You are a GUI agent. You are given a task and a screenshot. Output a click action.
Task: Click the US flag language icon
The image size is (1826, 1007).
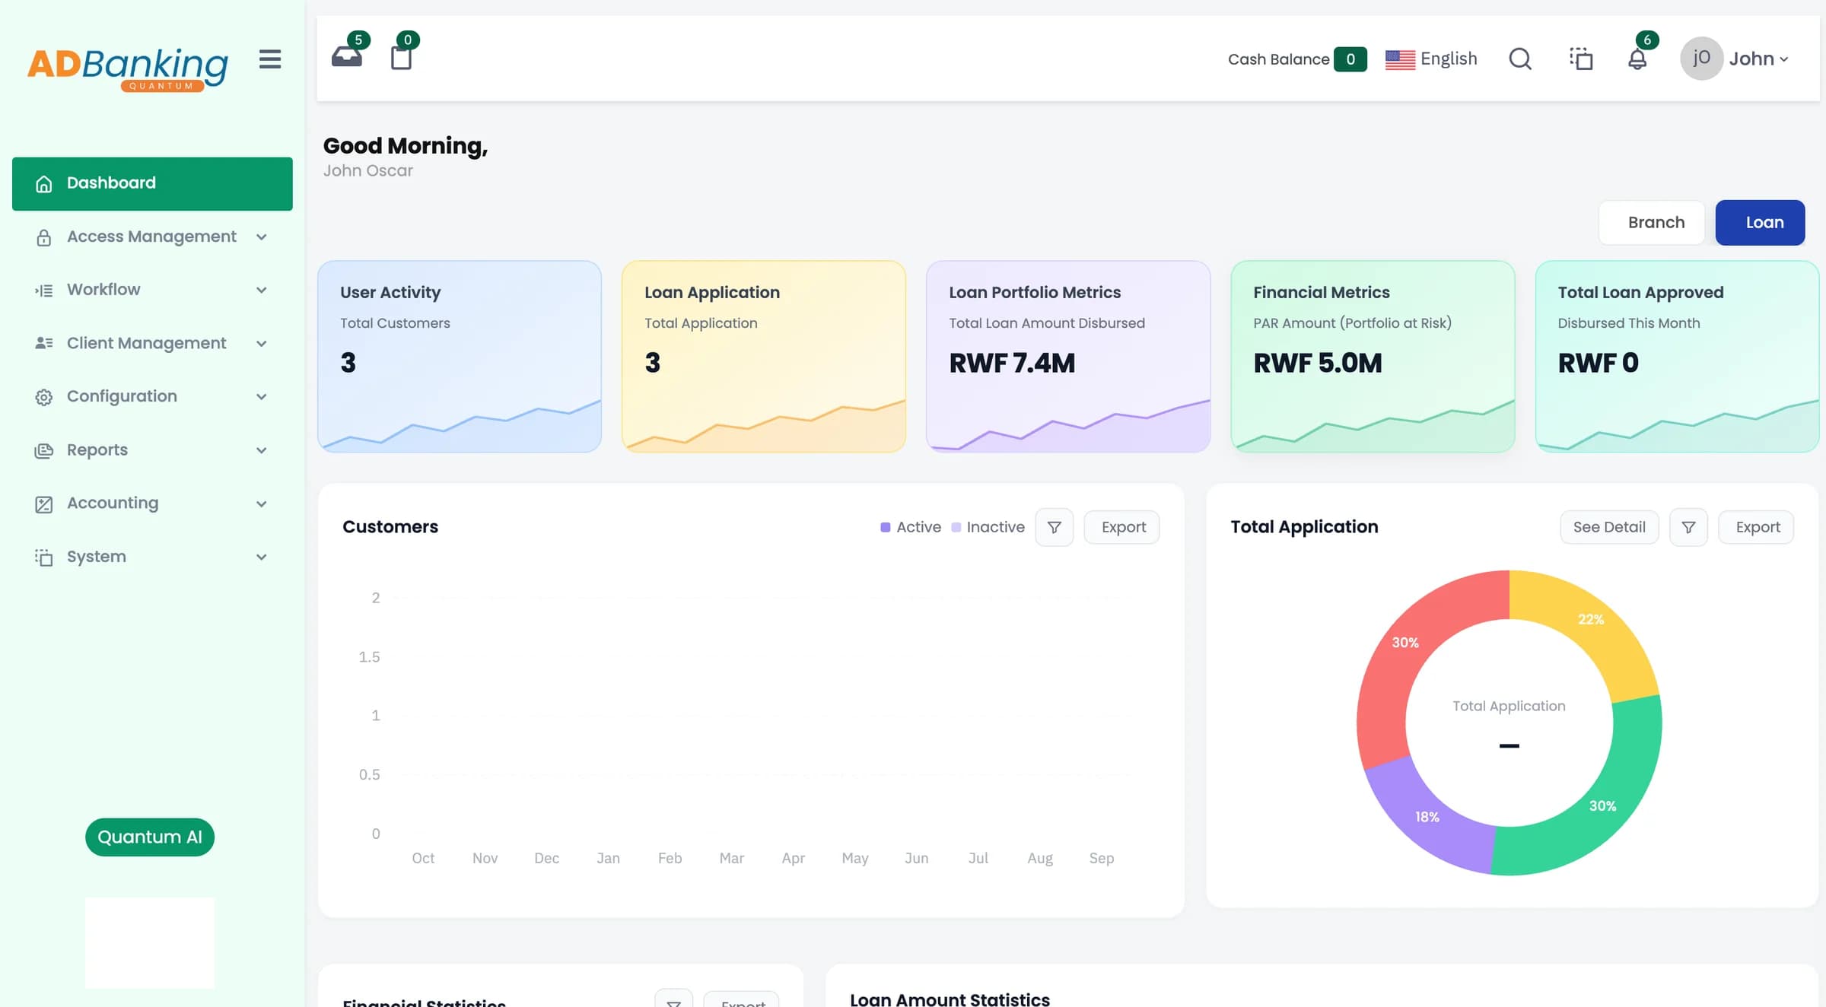1400,59
